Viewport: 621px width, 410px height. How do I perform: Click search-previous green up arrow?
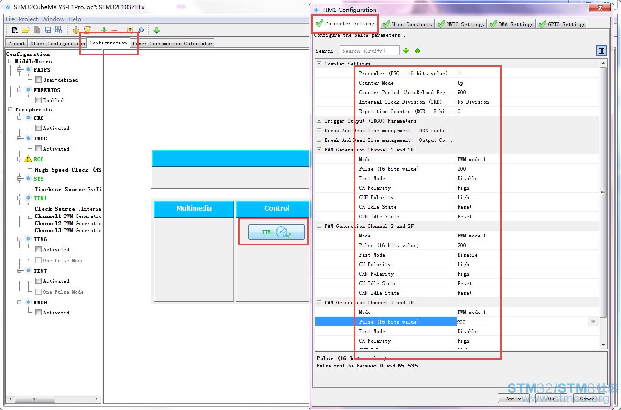pyautogui.click(x=418, y=51)
